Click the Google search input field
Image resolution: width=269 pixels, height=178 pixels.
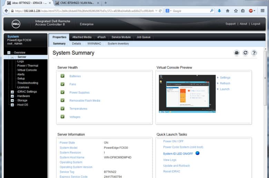pyautogui.click(x=190, y=11)
